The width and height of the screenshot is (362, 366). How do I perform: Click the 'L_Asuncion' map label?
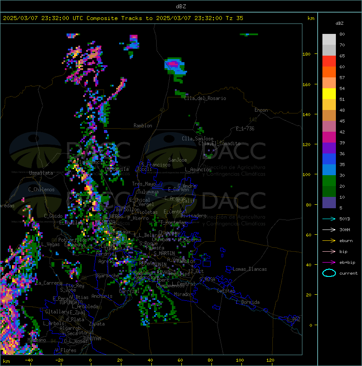point(198,170)
